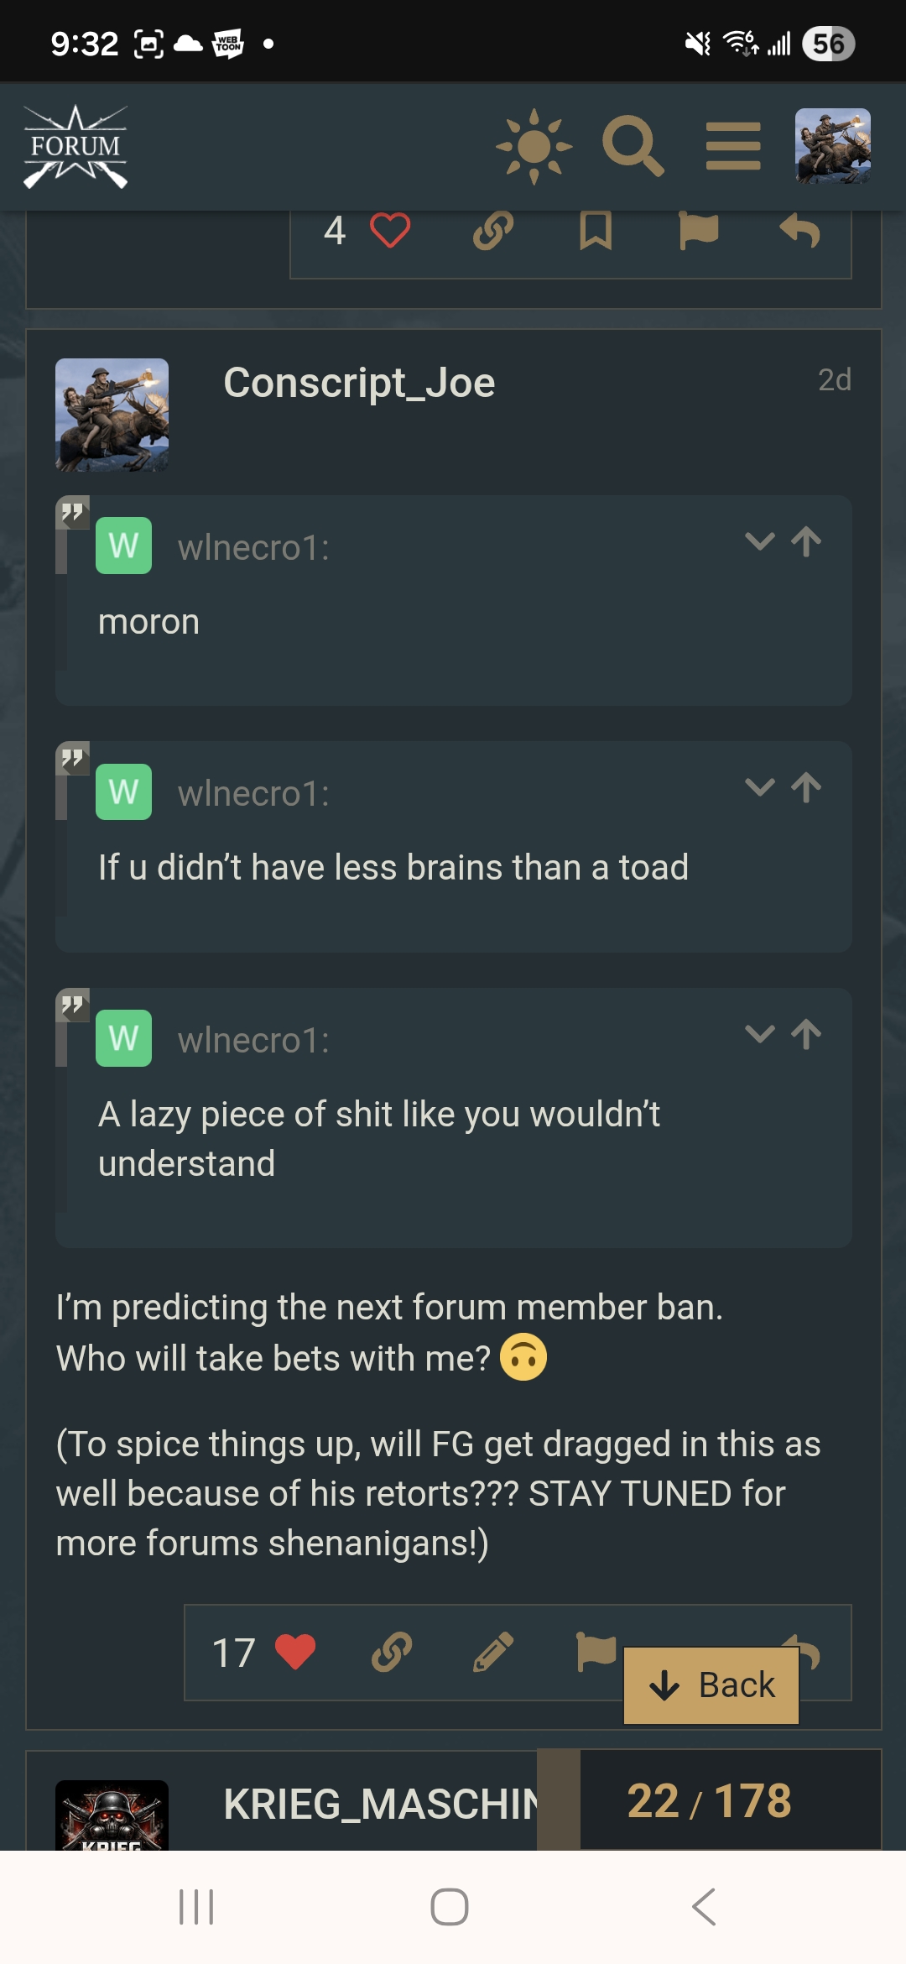This screenshot has height=1964, width=906.
Task: Tap the Forum logo home link
Action: [x=75, y=147]
